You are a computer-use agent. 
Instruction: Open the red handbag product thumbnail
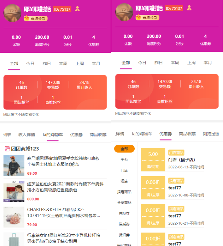[14, 191]
